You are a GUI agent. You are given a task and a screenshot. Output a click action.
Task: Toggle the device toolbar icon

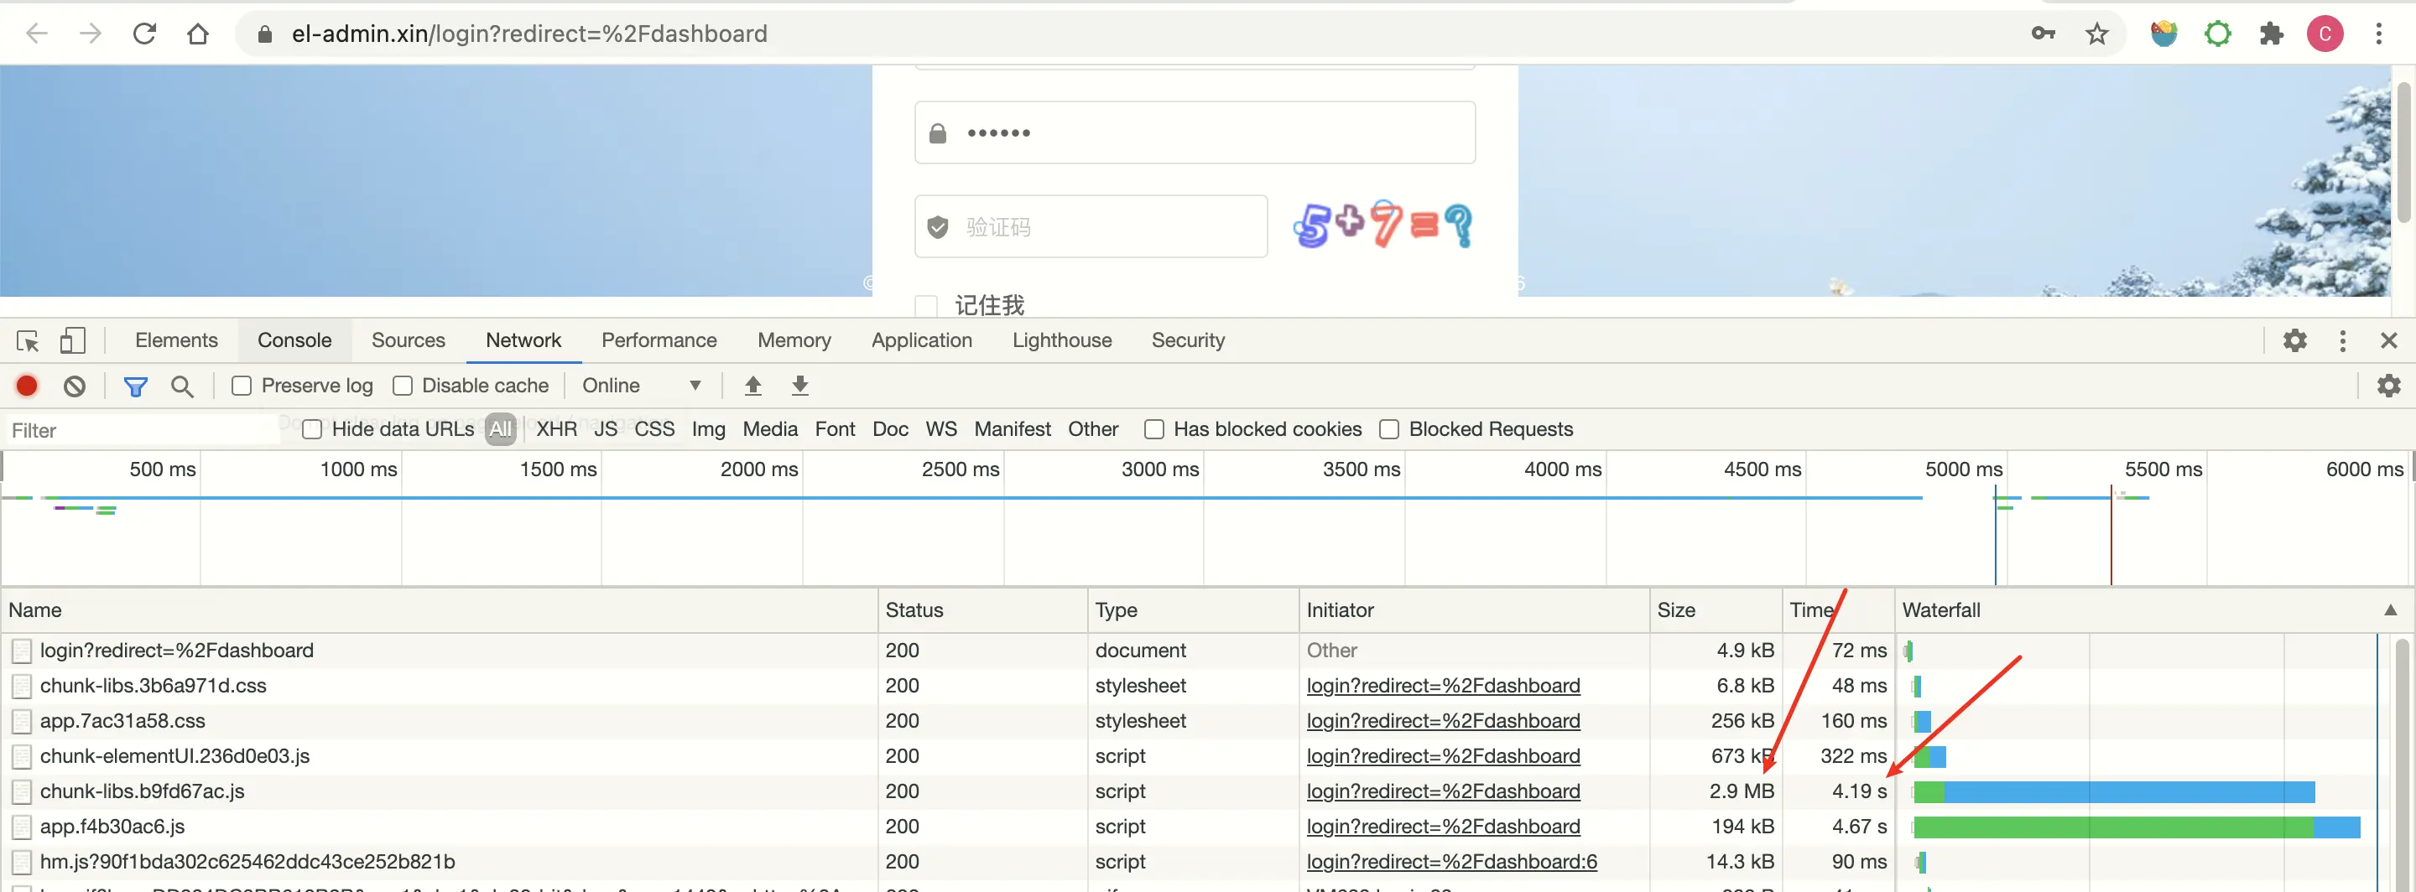(72, 341)
